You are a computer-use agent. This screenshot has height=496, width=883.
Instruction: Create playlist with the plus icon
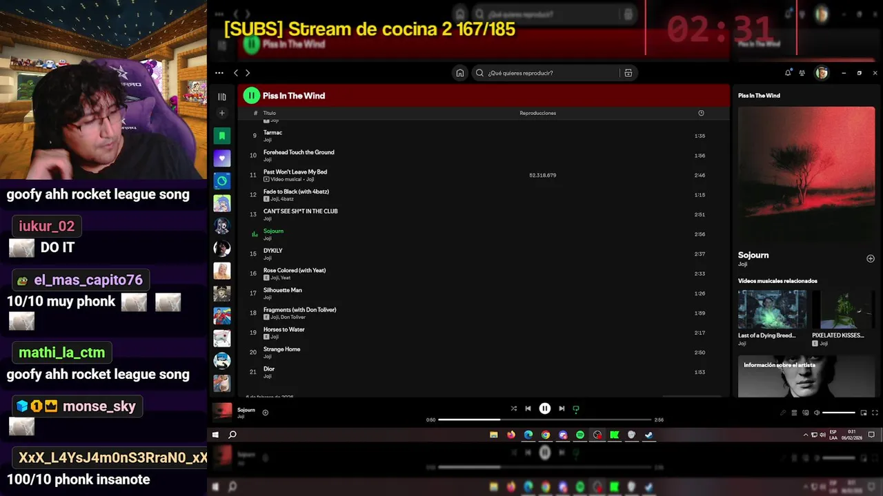pyautogui.click(x=222, y=113)
